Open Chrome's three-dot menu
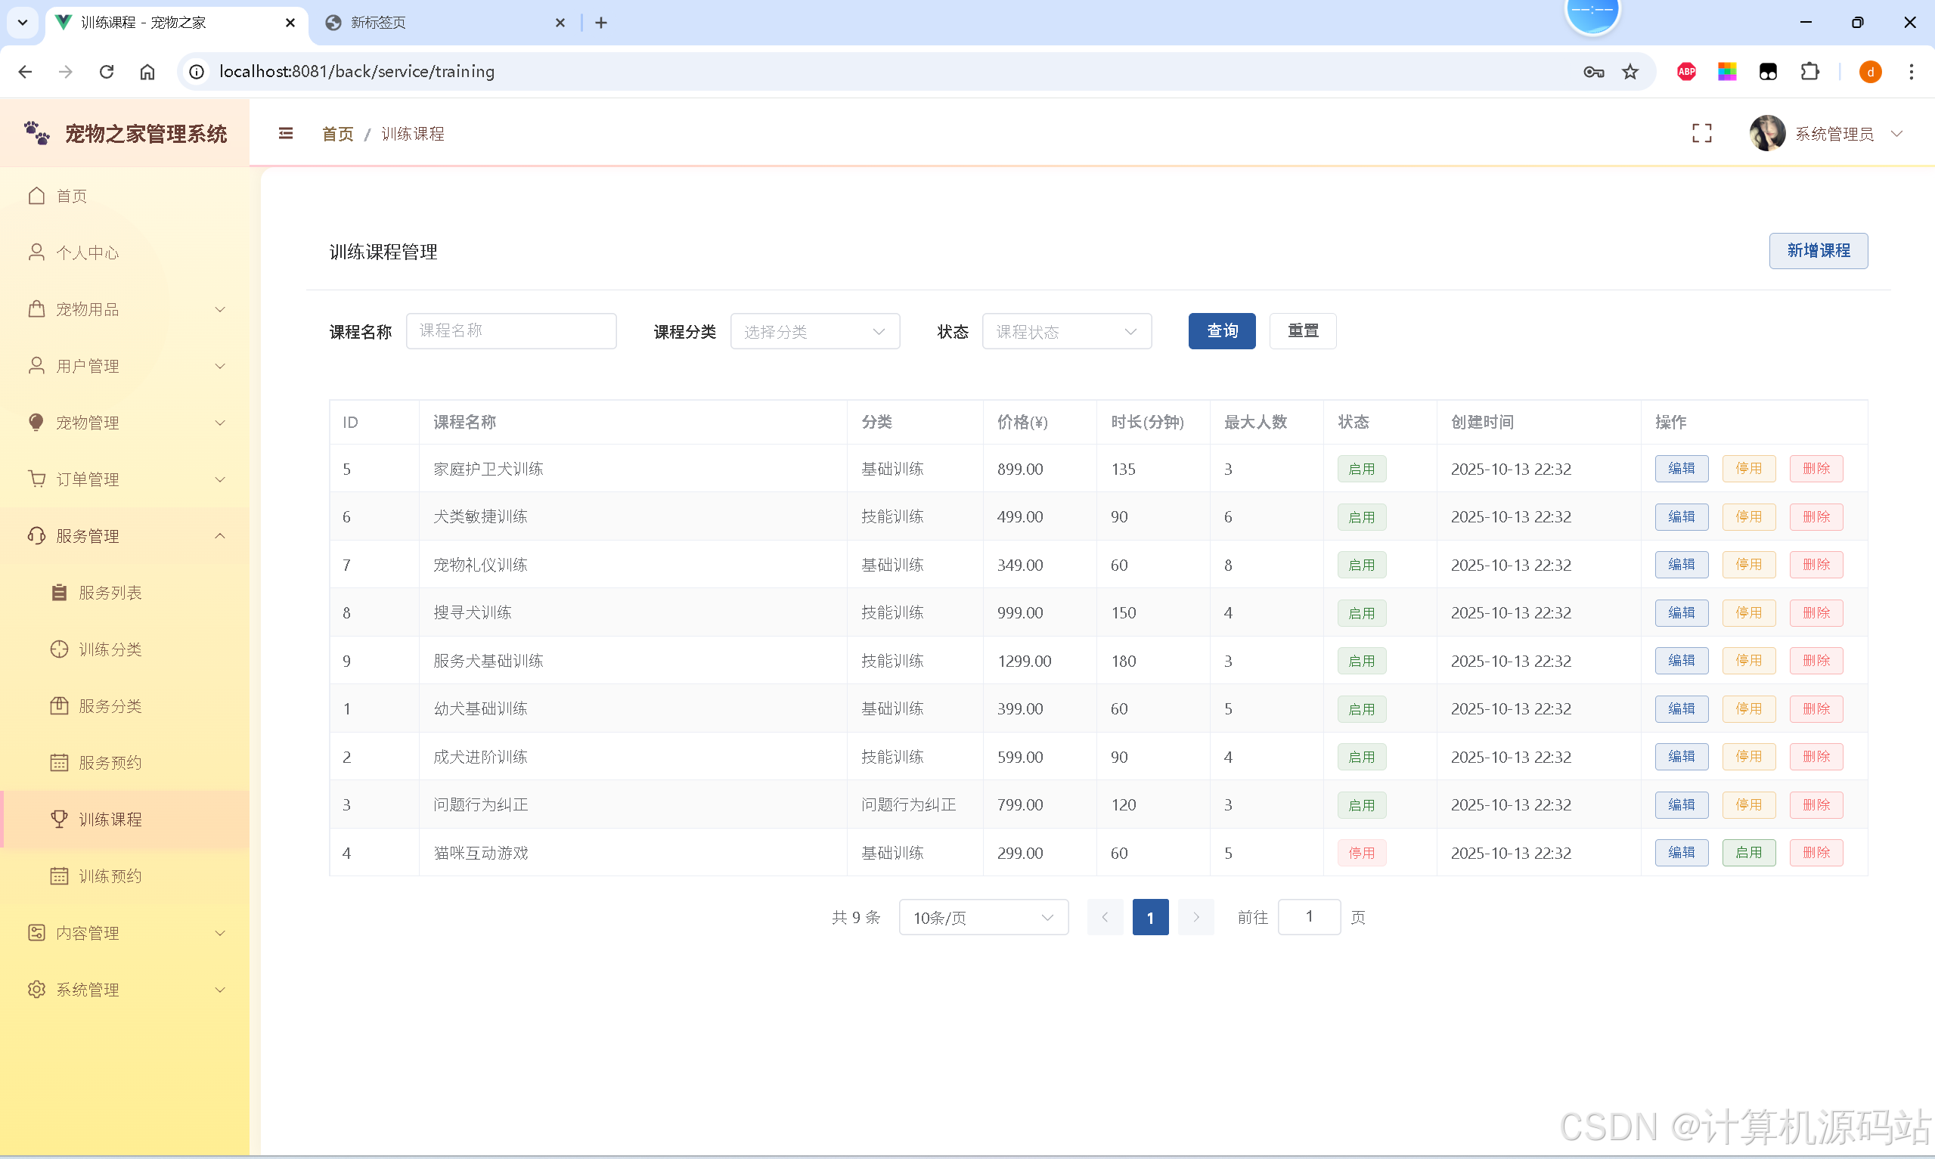Viewport: 1935px width, 1159px height. click(1911, 72)
